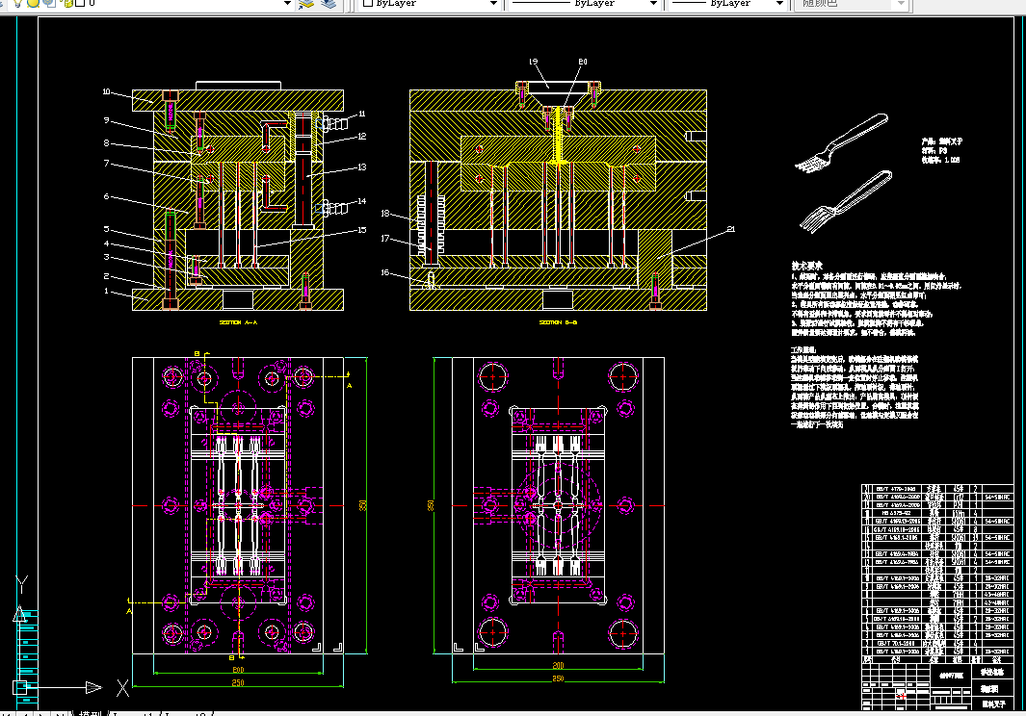
Task: Select callout number 2 in section A-A
Action: click(x=106, y=276)
